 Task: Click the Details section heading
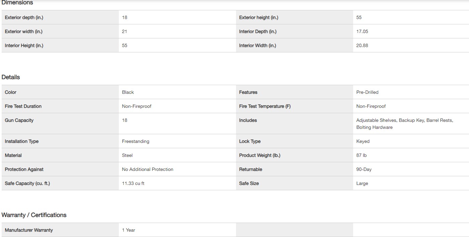pos(11,77)
